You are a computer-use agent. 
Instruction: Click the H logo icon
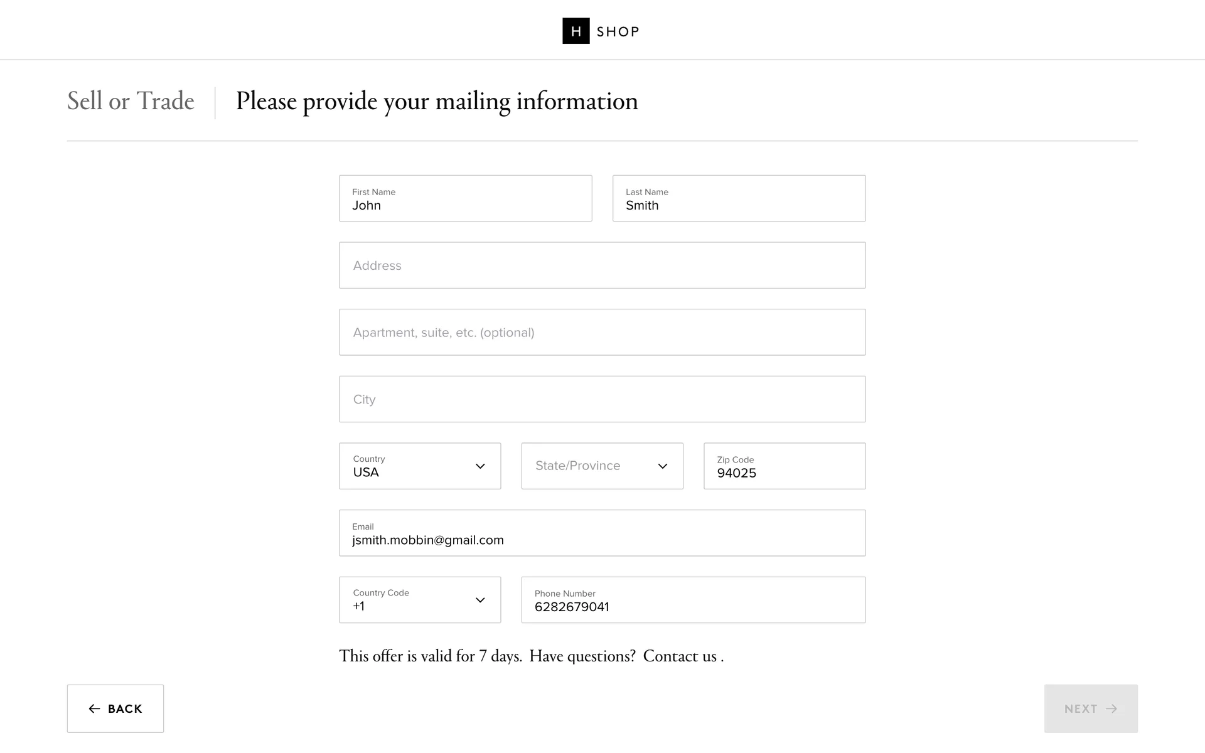[x=576, y=31]
